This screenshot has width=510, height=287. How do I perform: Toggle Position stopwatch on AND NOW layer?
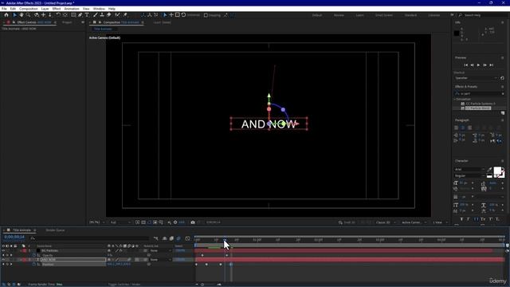(x=34, y=264)
